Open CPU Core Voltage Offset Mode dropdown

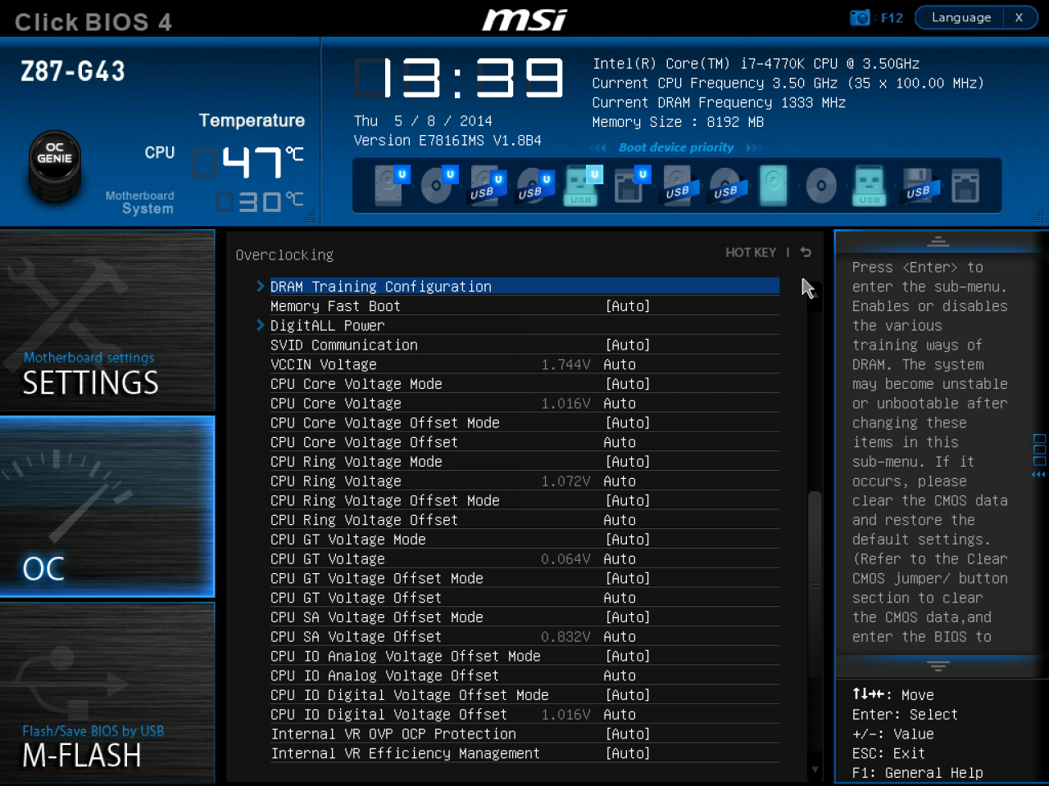pos(628,422)
